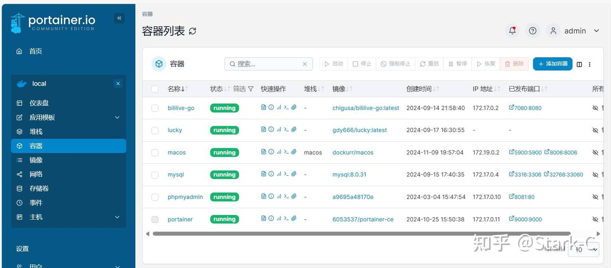Viewport: 611px width, 268px height.
Task: Open the per-page items dropdown
Action: 583,250
